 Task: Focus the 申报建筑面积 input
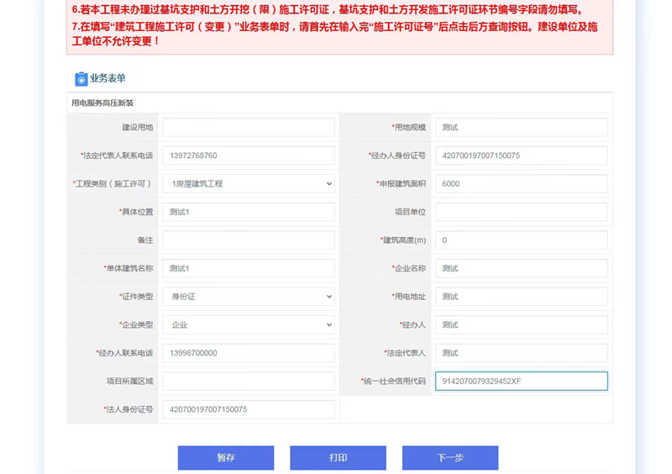pos(521,183)
